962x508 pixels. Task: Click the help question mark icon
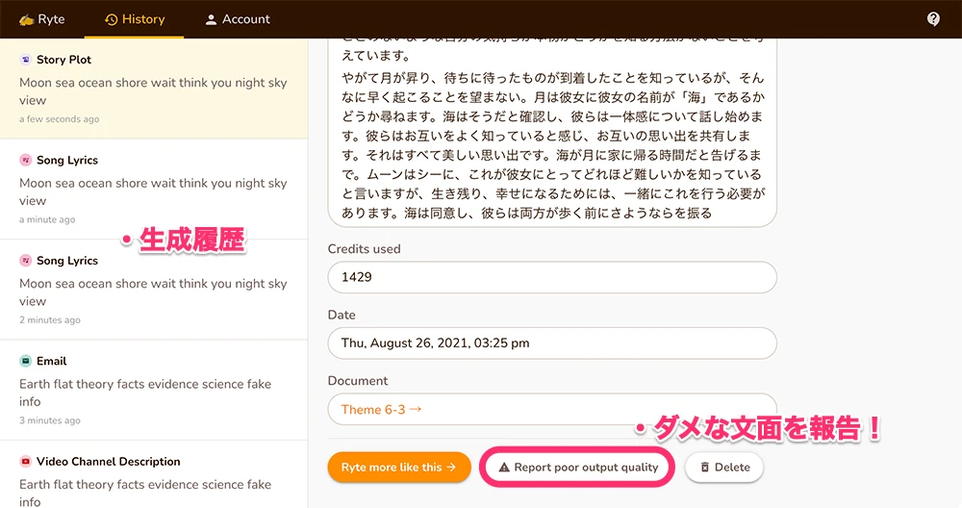click(933, 19)
